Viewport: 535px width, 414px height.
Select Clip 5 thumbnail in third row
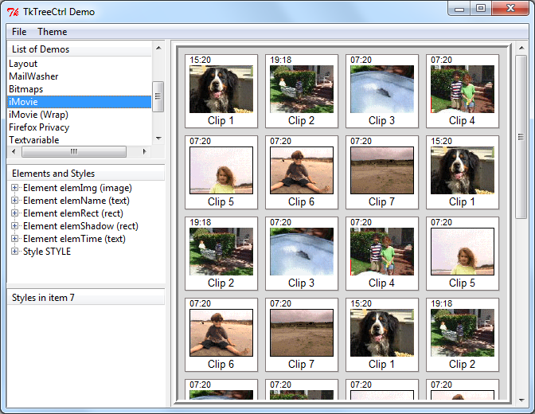pyautogui.click(x=463, y=252)
